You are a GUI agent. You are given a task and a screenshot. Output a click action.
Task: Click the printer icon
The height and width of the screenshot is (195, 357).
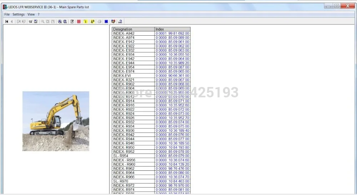click(99, 21)
